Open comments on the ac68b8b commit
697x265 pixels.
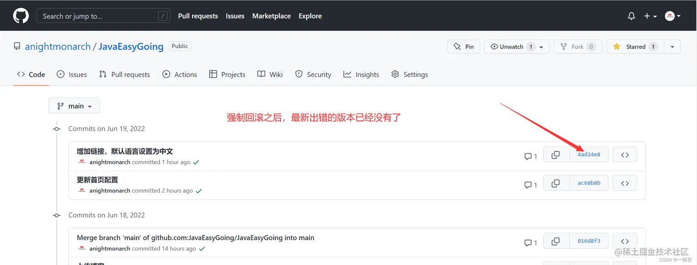[x=531, y=185]
